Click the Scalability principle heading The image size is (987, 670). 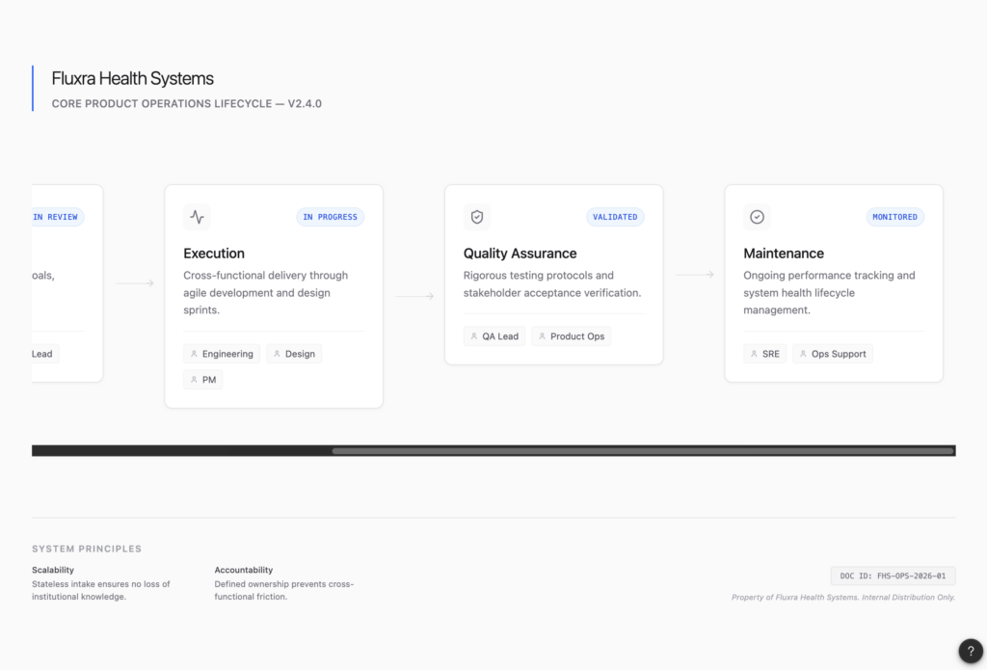point(53,570)
